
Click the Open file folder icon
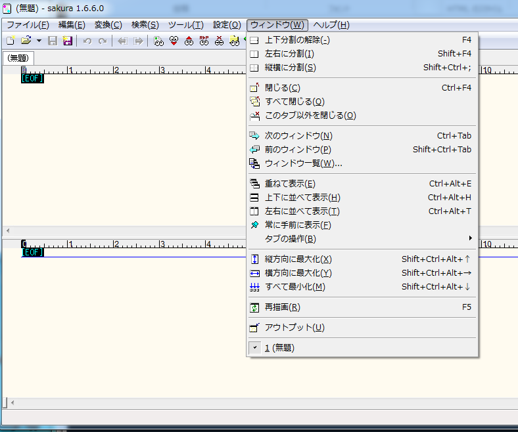(26, 41)
